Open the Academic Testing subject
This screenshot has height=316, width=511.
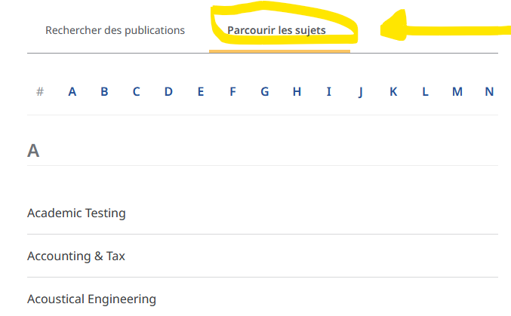tap(76, 213)
